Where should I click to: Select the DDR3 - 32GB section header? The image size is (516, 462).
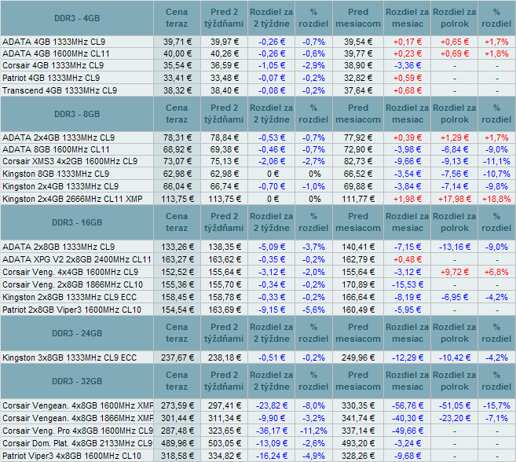tap(77, 381)
